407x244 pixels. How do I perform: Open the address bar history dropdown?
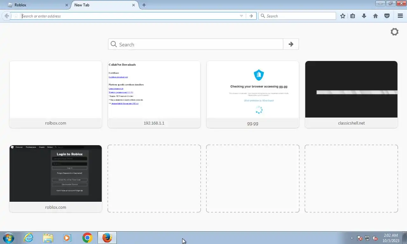[241, 16]
